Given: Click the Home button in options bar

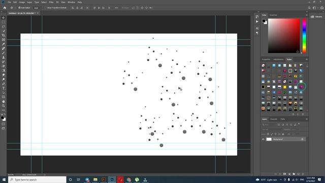Looking at the screenshot, I should coord(5,8).
